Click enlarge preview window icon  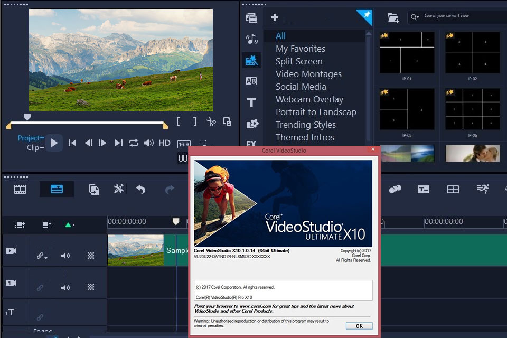(227, 121)
